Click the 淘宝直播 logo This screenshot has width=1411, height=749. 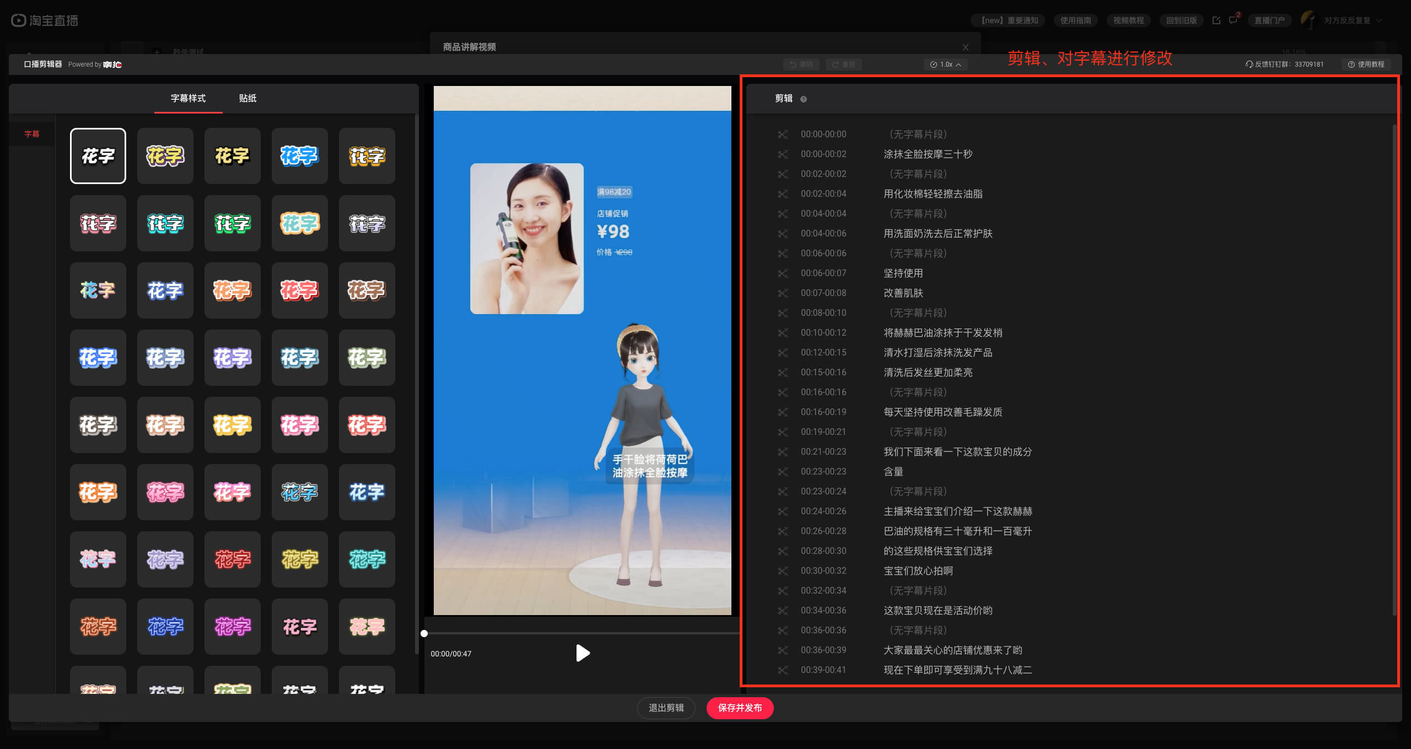45,20
